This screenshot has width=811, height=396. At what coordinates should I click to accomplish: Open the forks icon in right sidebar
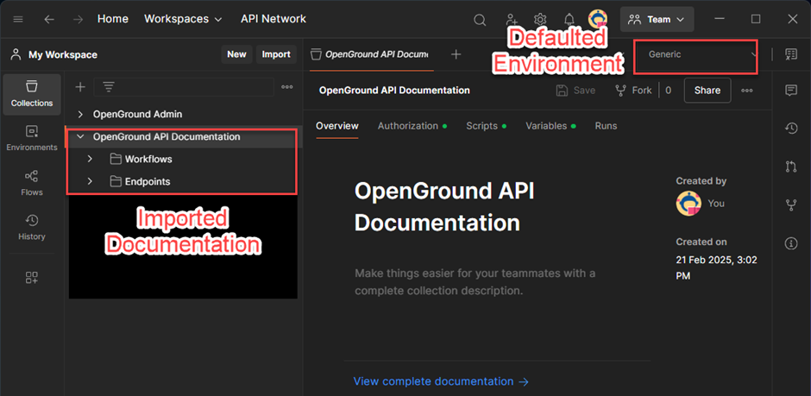pos(791,205)
